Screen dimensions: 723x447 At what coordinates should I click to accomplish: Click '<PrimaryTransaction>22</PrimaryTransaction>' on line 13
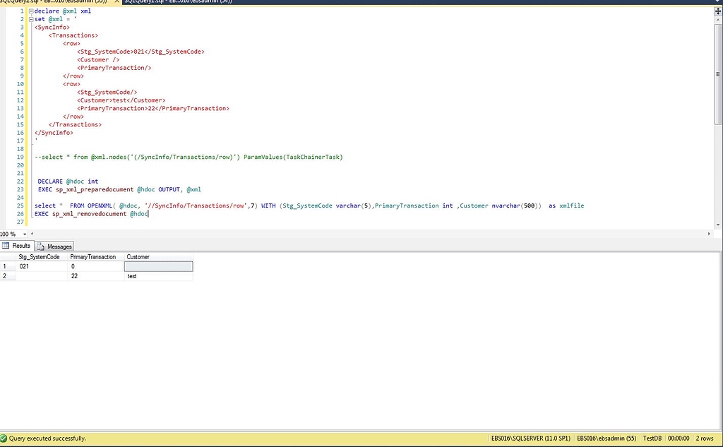click(x=153, y=109)
